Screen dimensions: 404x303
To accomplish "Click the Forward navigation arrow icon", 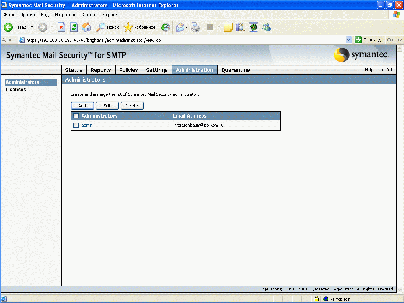I will point(43,27).
